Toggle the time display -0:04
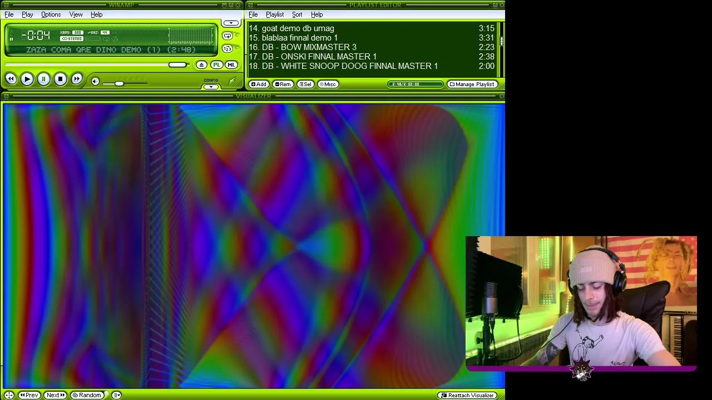This screenshot has width=712, height=400. [x=36, y=36]
